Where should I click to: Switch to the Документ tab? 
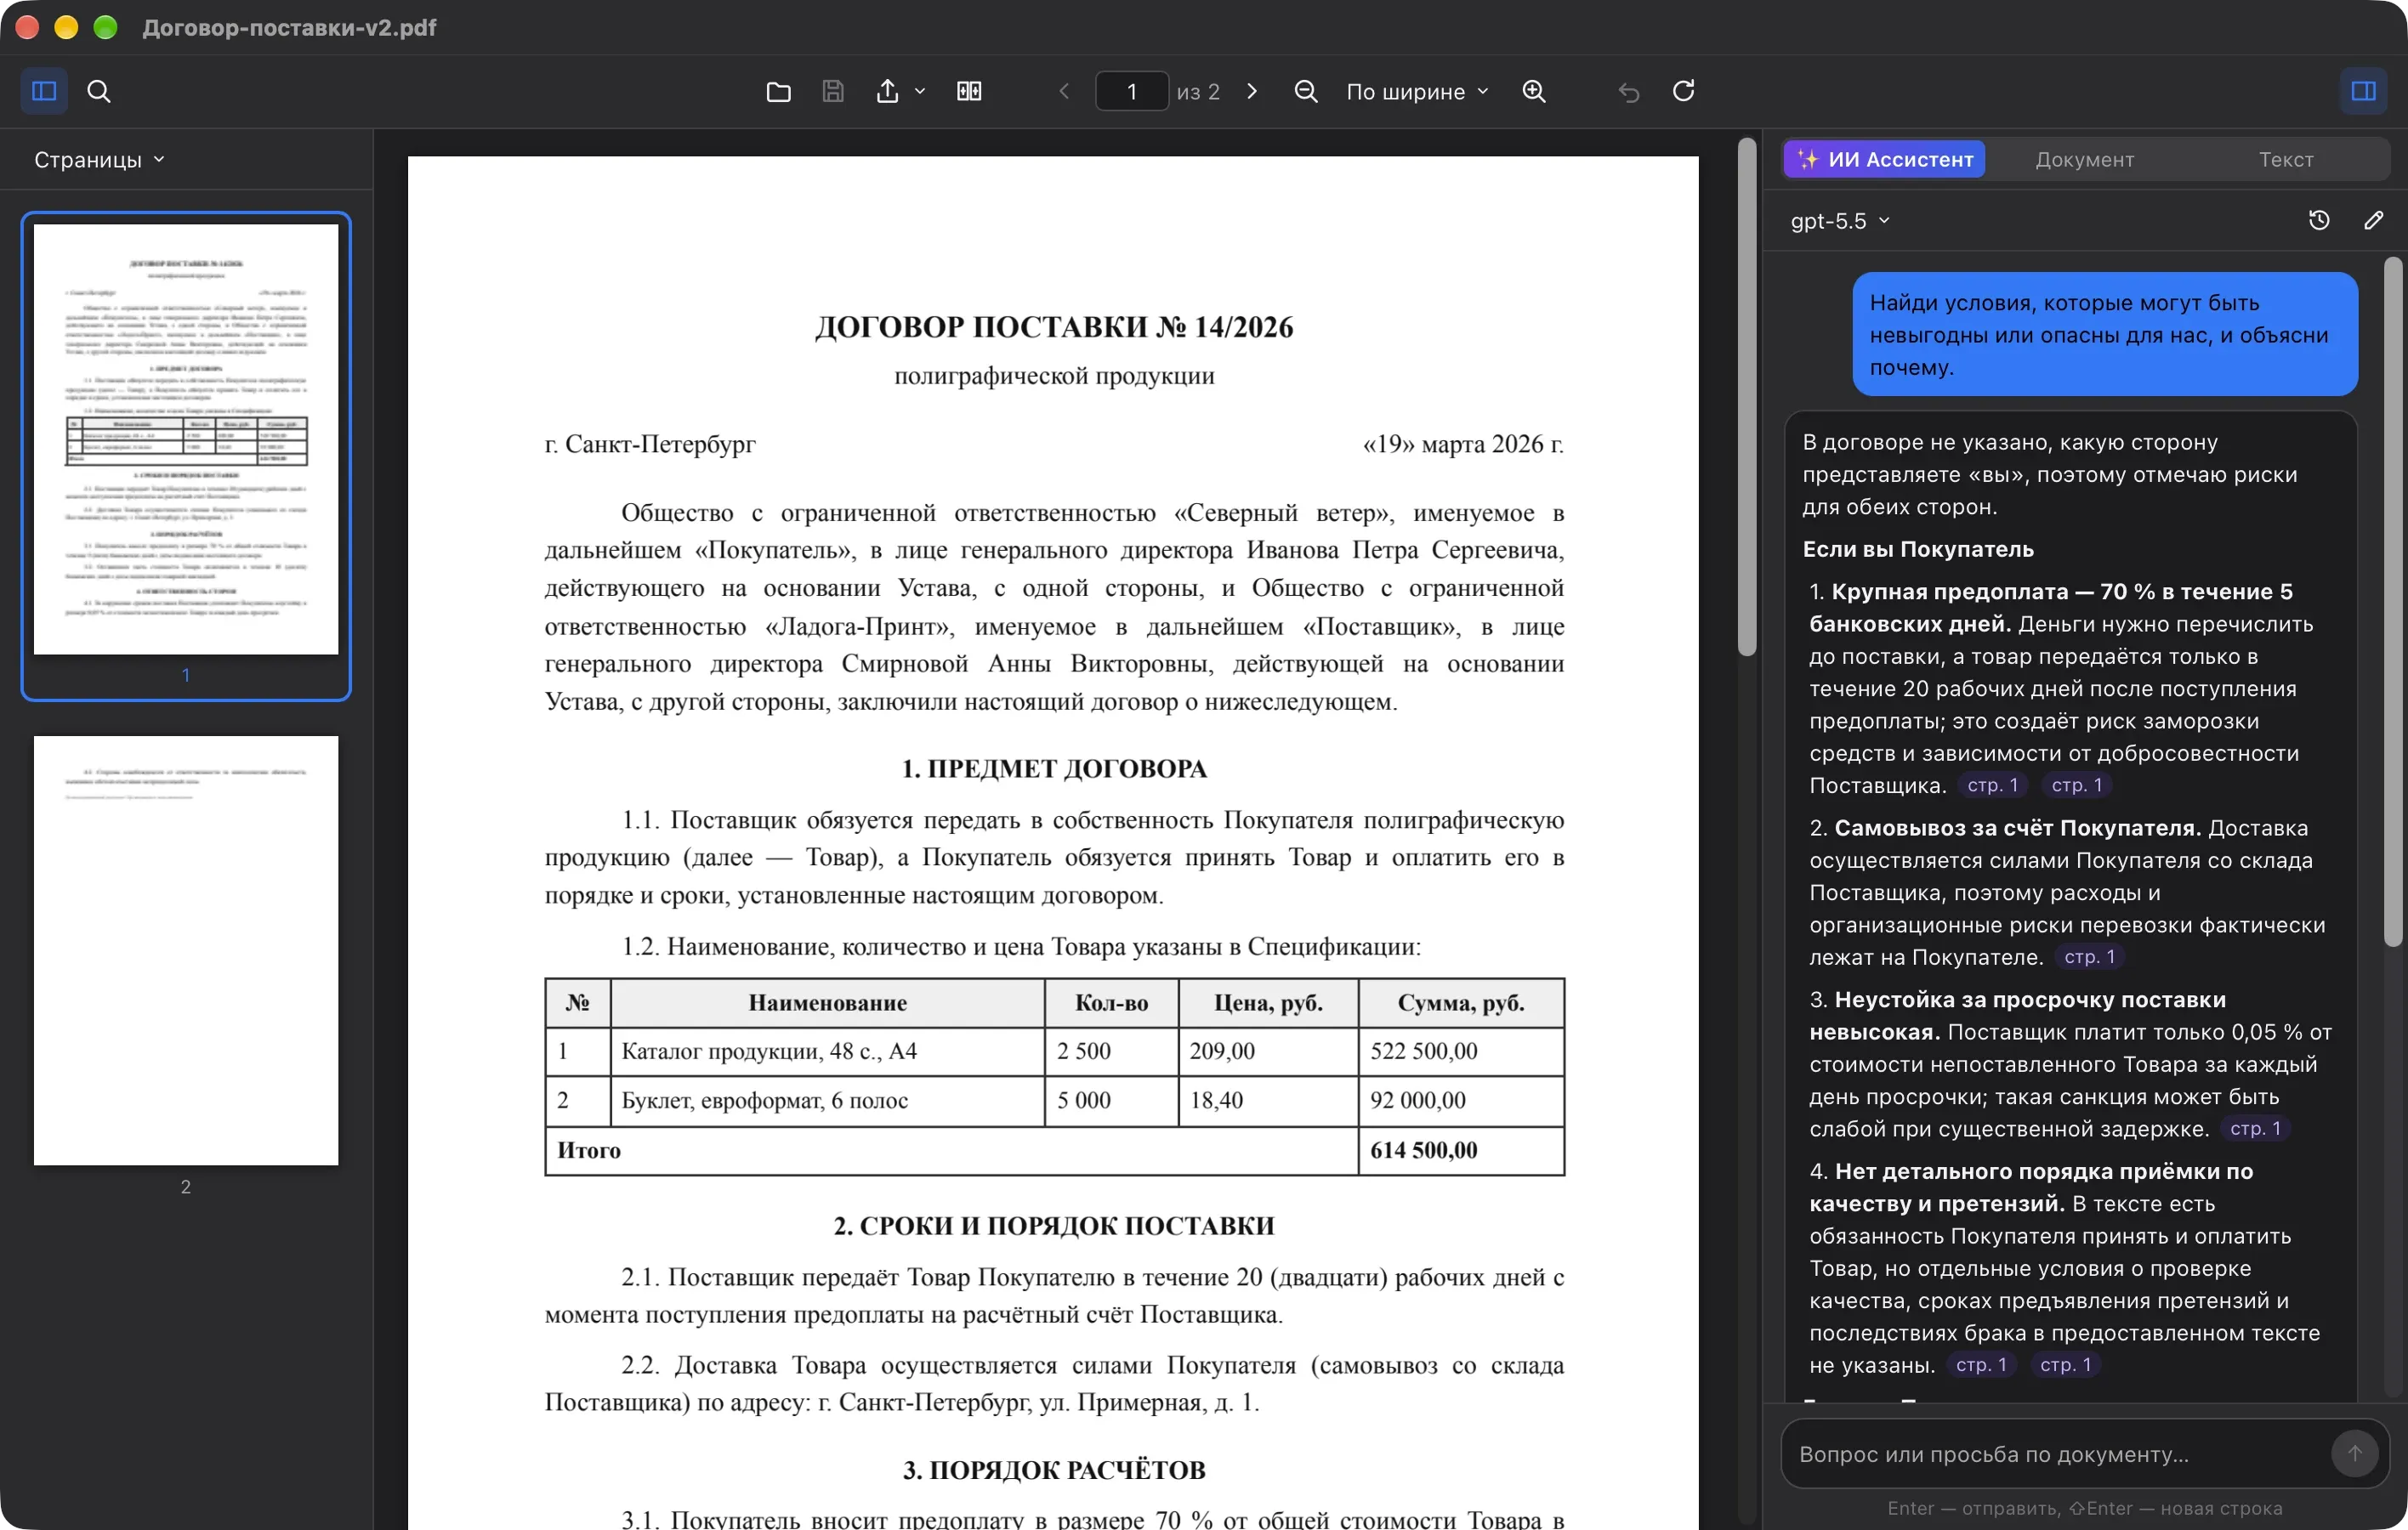(x=2084, y=160)
